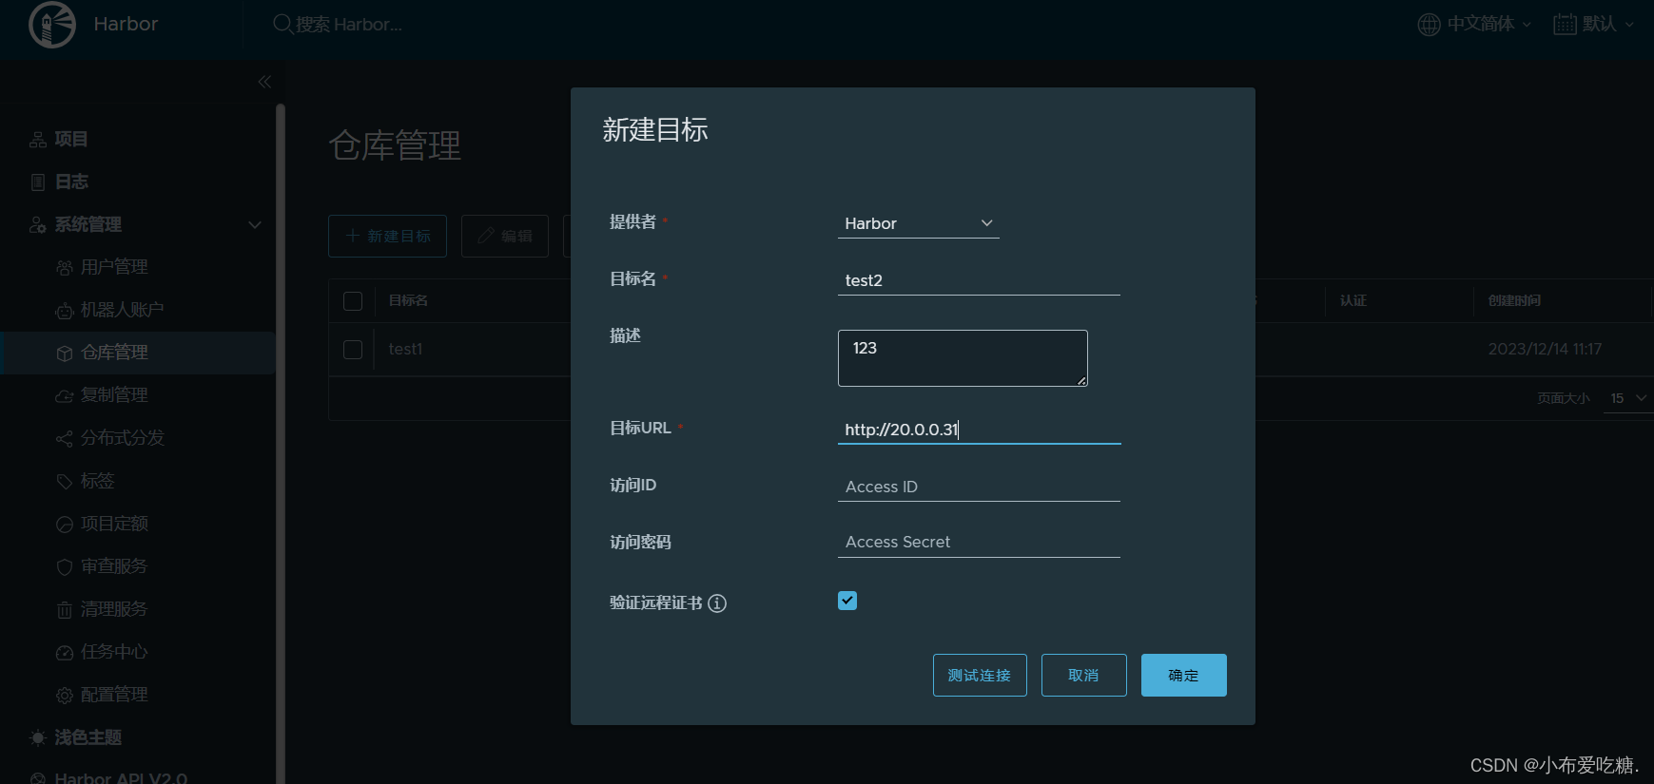The height and width of the screenshot is (784, 1654).
Task: Click the 2023/12/14 11:17 cell
Action: point(1545,350)
